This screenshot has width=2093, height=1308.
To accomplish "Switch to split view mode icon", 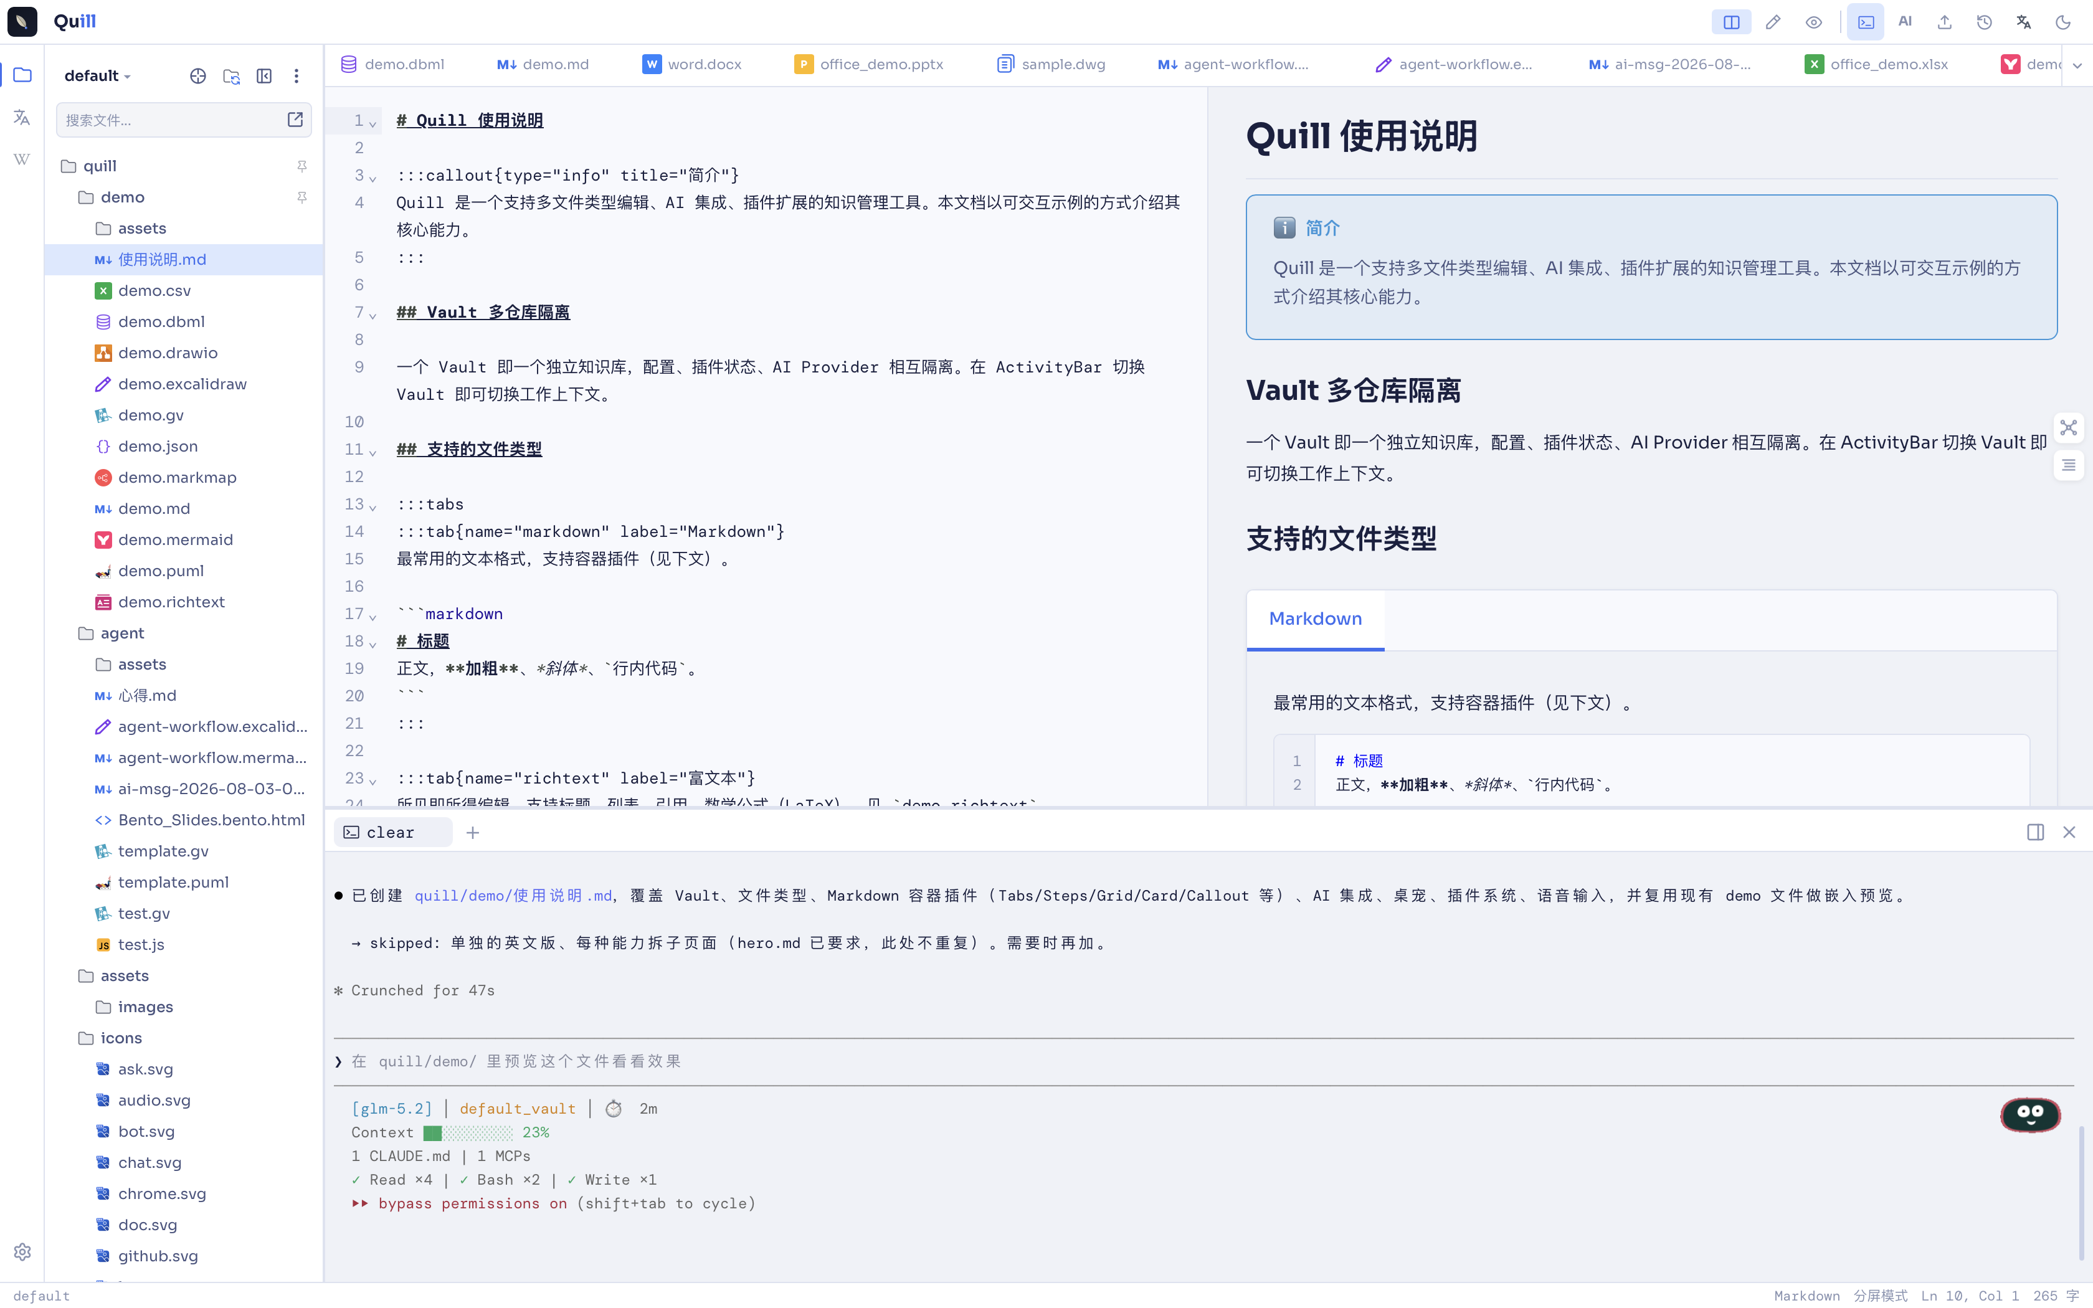I will coord(1730,22).
